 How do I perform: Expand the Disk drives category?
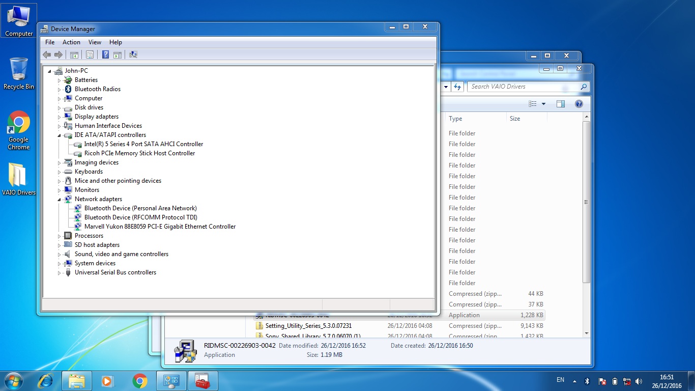(59, 108)
